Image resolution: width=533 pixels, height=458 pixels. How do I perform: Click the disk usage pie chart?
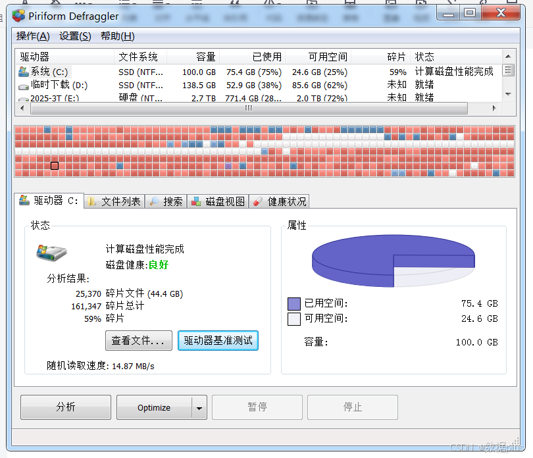pyautogui.click(x=393, y=261)
